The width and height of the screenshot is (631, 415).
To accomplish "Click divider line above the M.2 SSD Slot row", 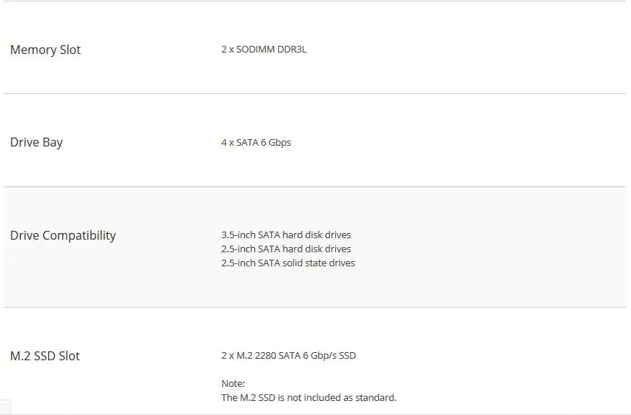I will pos(314,308).
